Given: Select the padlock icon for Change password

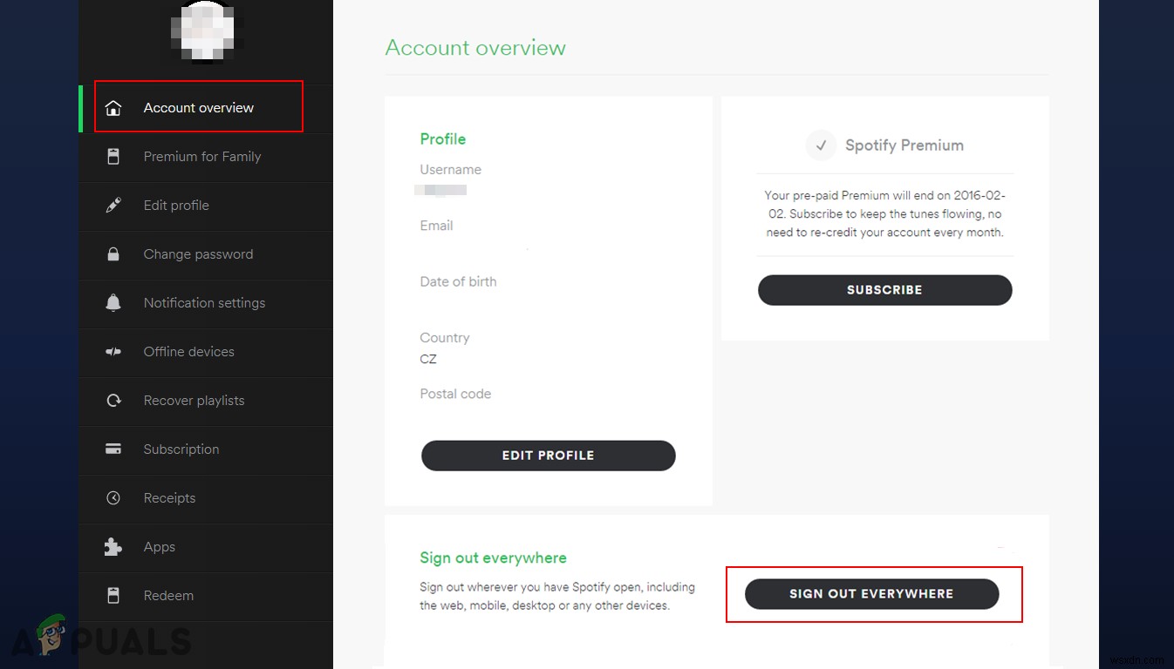Looking at the screenshot, I should [x=113, y=253].
